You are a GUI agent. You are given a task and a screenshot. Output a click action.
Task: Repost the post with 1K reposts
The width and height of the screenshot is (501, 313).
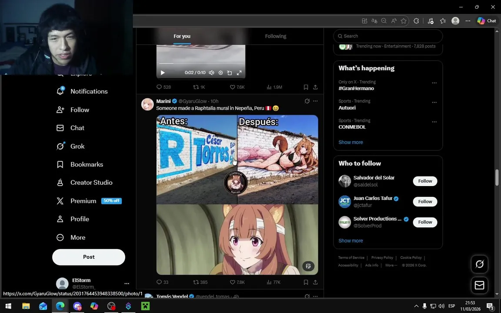pos(199,87)
